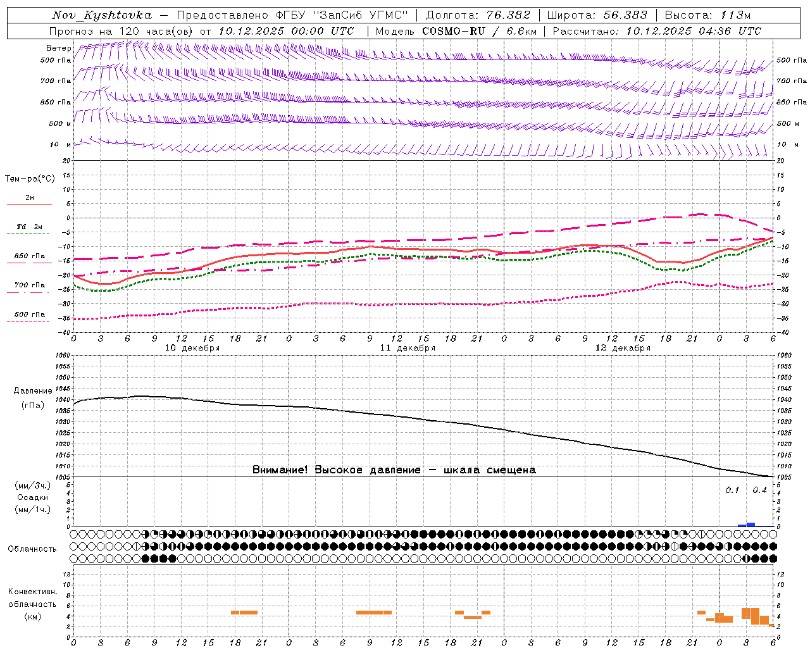Click the '2м' temperature legend entry
The image size is (810, 648).
click(30, 198)
